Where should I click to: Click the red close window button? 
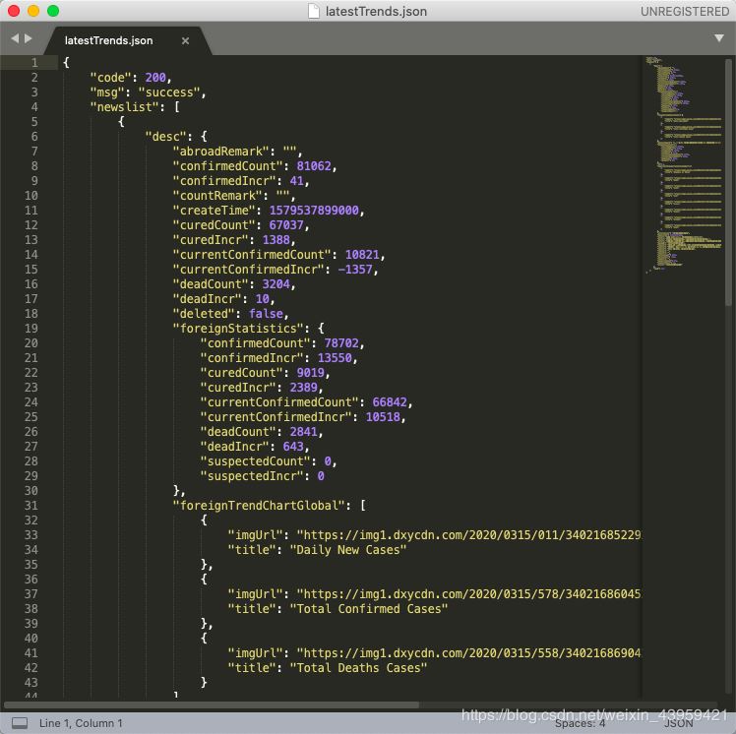tap(14, 11)
